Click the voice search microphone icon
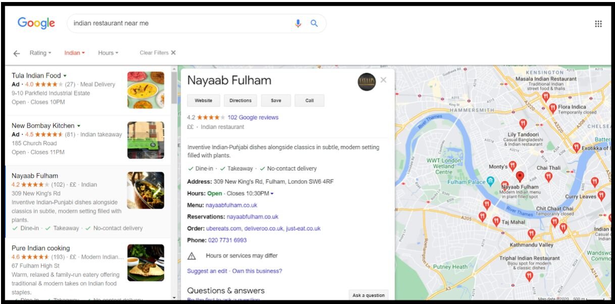 click(298, 23)
